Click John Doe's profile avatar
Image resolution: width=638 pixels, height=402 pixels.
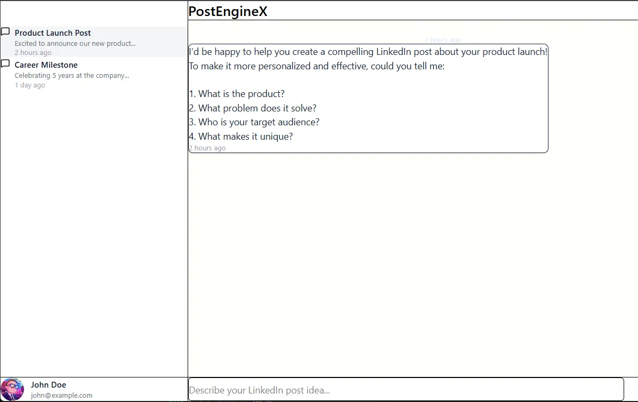pos(12,389)
